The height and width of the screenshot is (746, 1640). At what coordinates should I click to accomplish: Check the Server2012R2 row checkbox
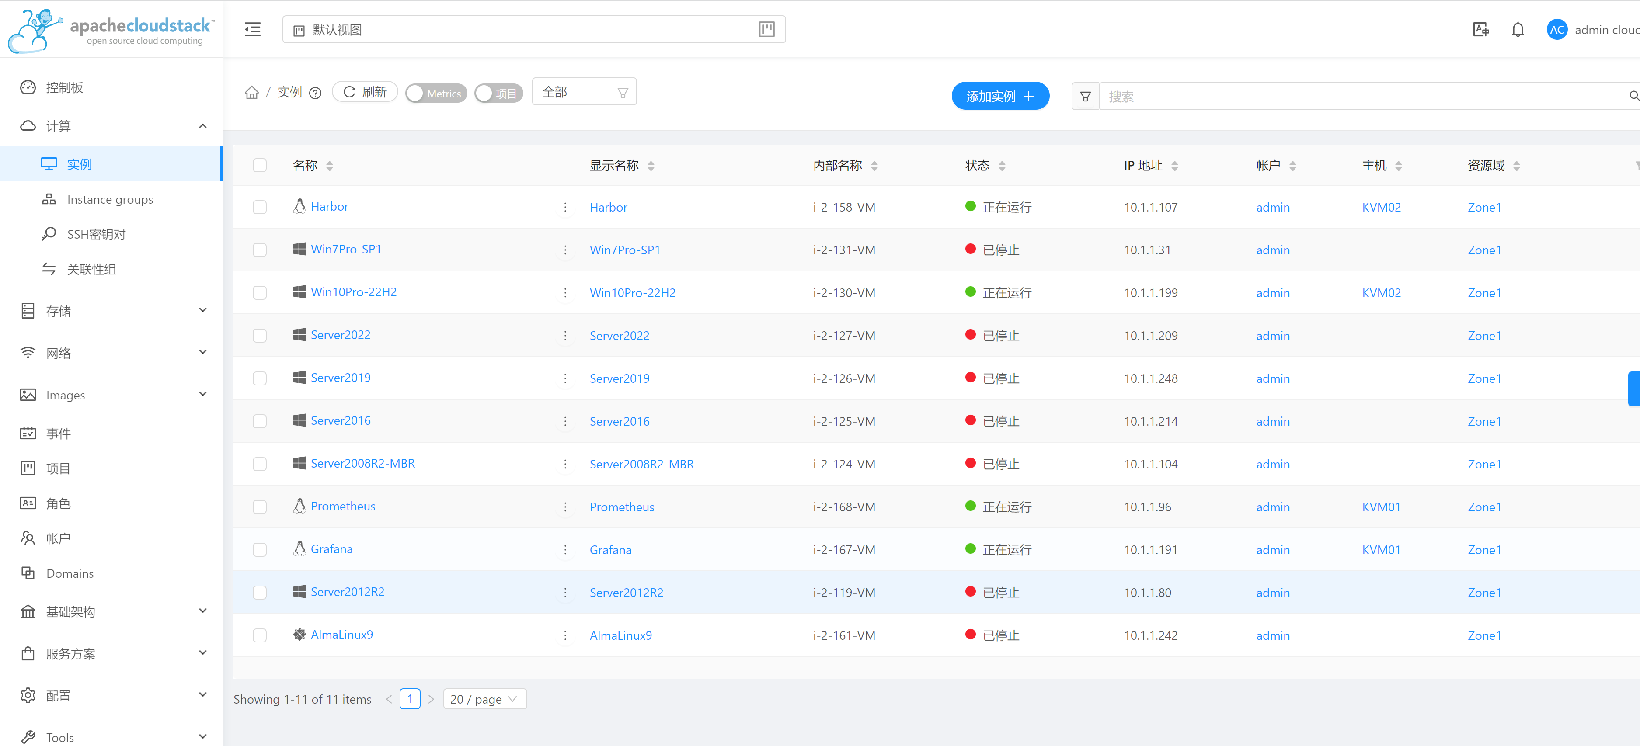click(x=259, y=593)
